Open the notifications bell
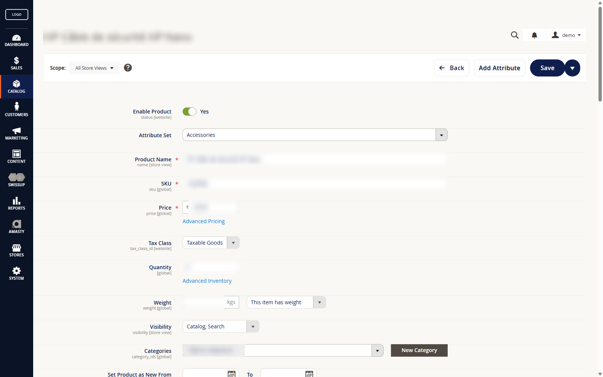Viewport: 603px width, 377px height. [x=534, y=35]
